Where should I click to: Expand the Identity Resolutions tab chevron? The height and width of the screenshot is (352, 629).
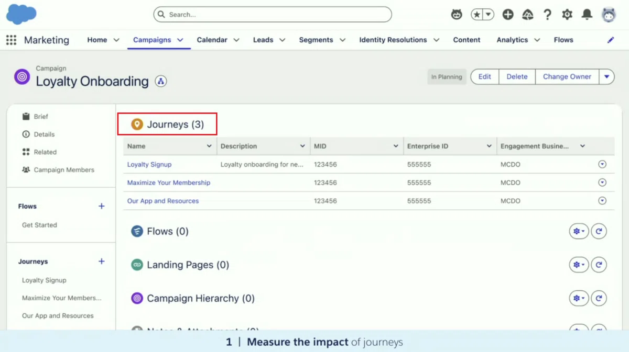[x=436, y=40]
